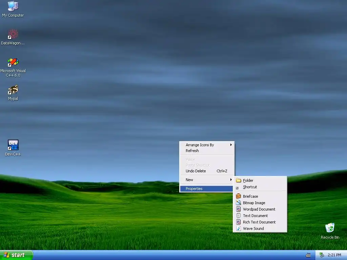
Task: Select the Recycle Bin icon
Action: [330, 231]
